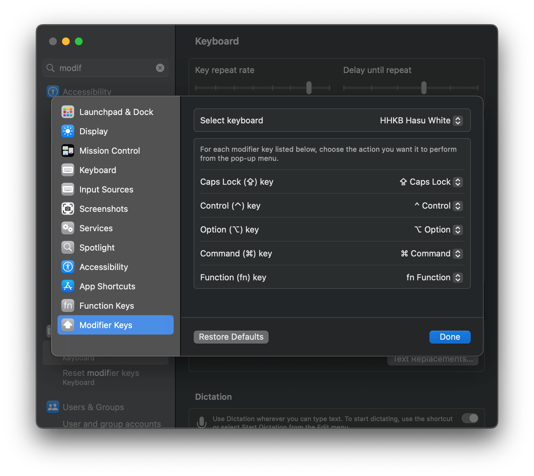Screen dimensions: 534x476
Task: Select the Screenshots camera icon
Action: click(68, 209)
